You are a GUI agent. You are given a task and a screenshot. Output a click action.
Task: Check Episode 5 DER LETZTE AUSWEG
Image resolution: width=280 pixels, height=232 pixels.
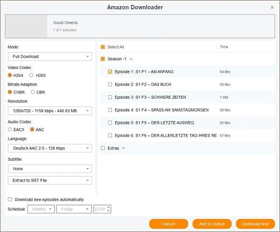pos(110,123)
